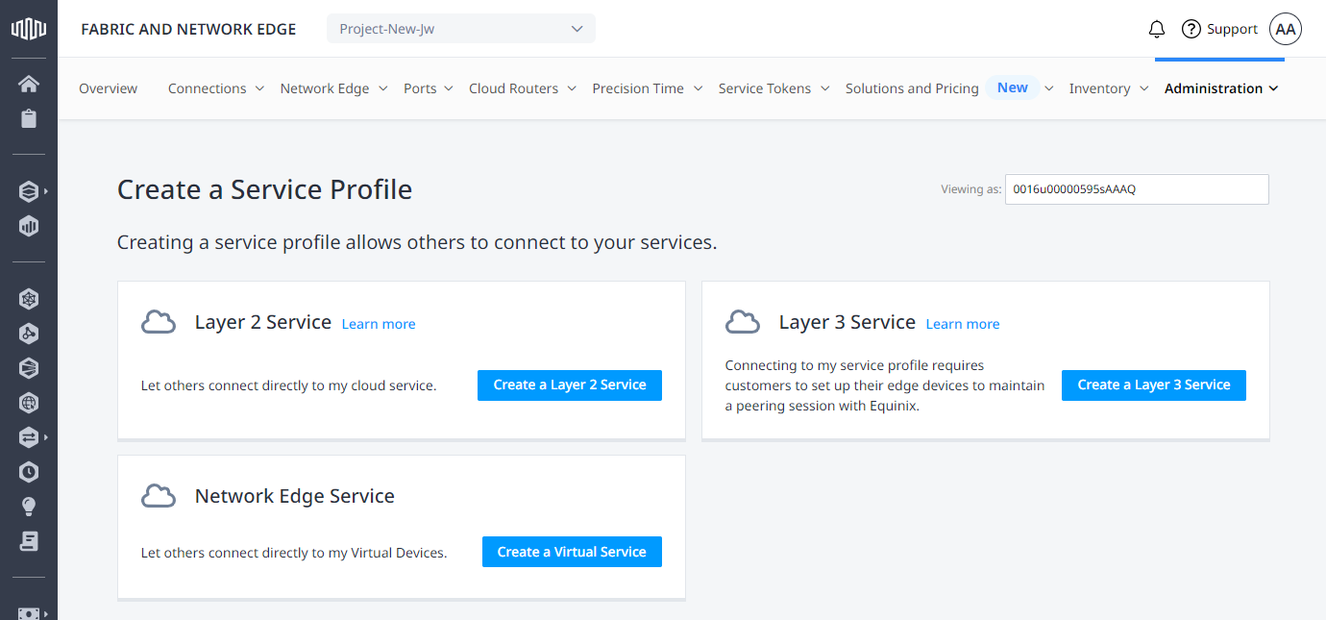Screen dimensions: 1326x620
Task: Expand submenu arrow next to two-way arrows icon
Action: (46, 437)
